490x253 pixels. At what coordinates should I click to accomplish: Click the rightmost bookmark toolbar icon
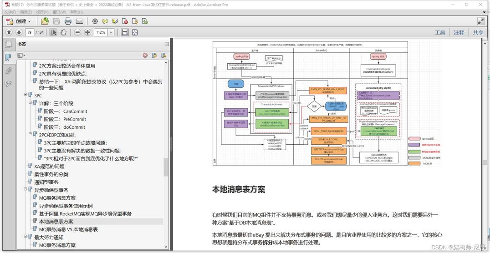(x=163, y=55)
